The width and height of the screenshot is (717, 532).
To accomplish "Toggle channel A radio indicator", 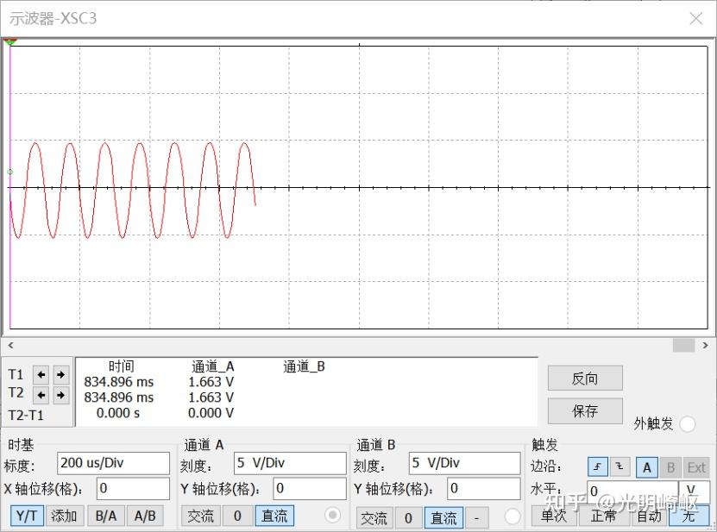I will [332, 516].
